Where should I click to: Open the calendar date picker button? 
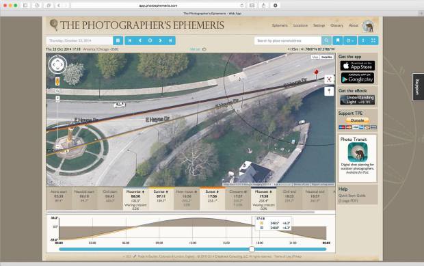click(118, 40)
